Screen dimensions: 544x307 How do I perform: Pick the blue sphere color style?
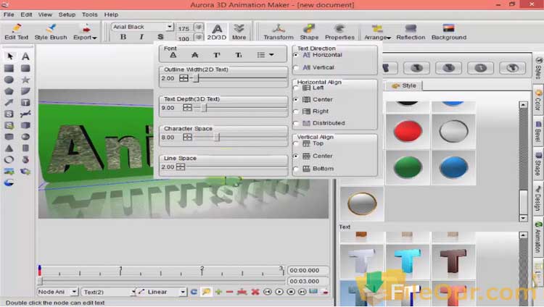(x=454, y=167)
